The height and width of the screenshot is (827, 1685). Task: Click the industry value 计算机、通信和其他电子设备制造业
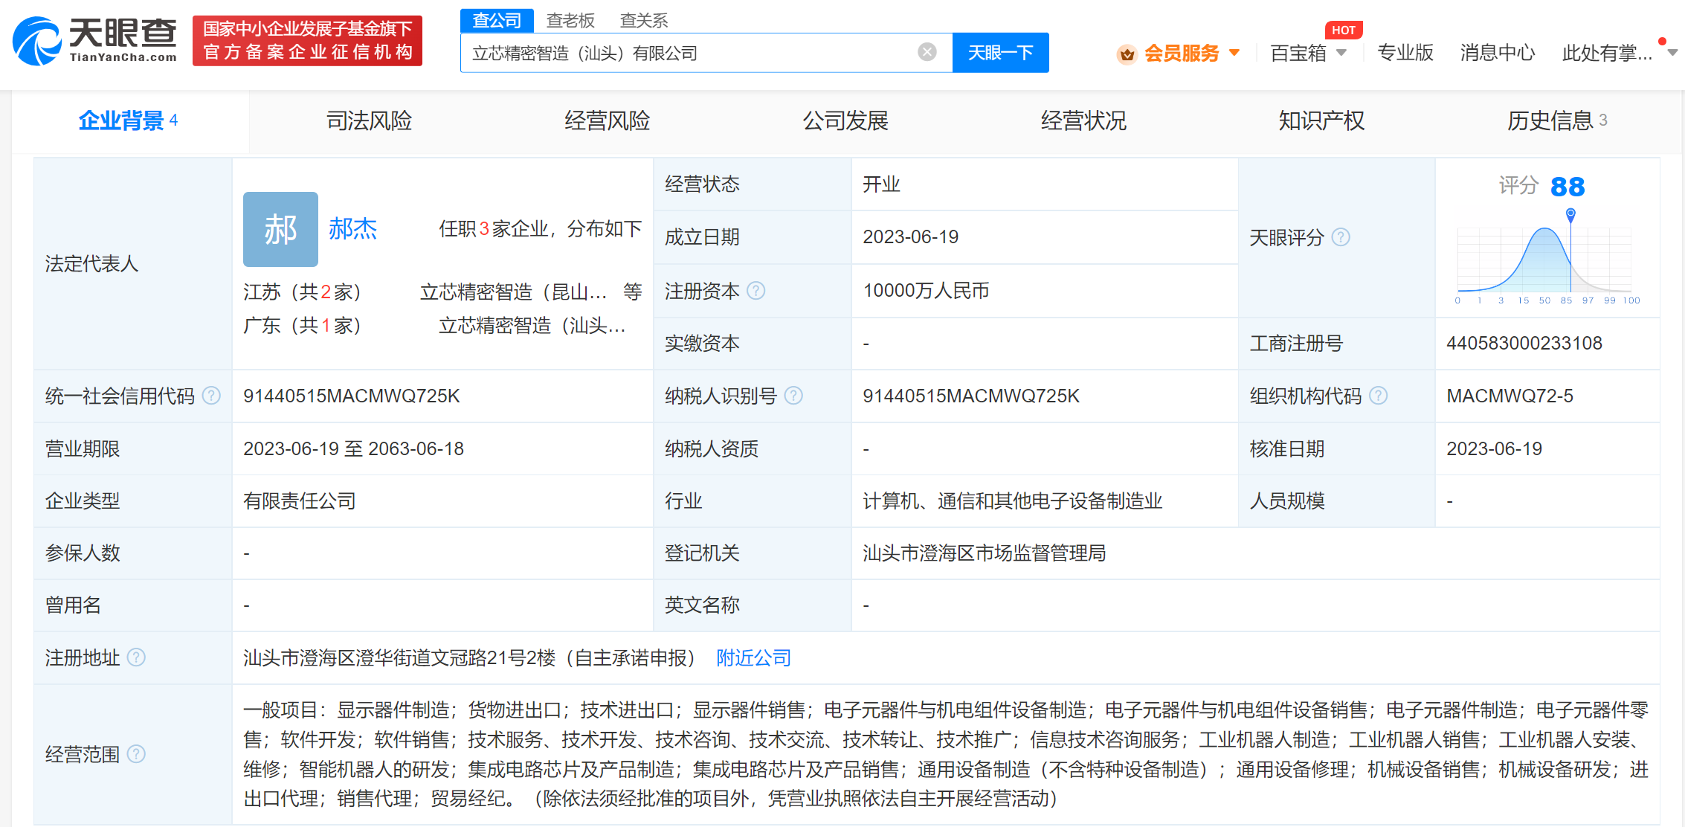coord(1013,501)
